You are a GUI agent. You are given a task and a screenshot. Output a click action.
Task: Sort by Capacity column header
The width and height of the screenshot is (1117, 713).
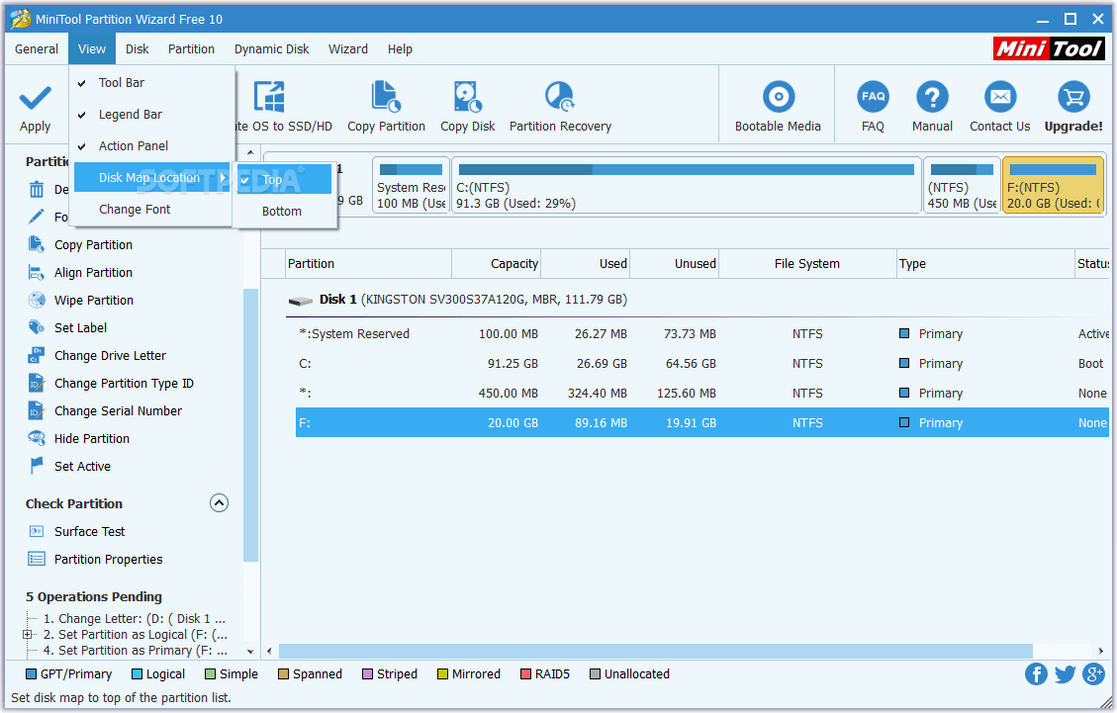(x=496, y=264)
